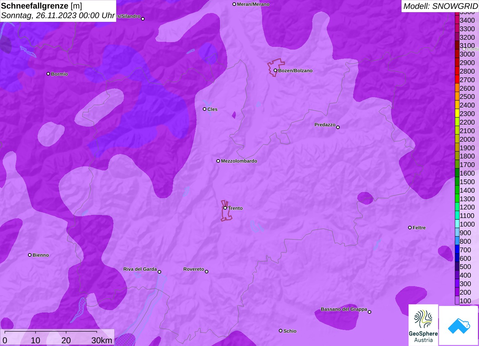Viewport: 479px width, 346px height.
Task: Select the 3400 m legend color
Action: 457,20
